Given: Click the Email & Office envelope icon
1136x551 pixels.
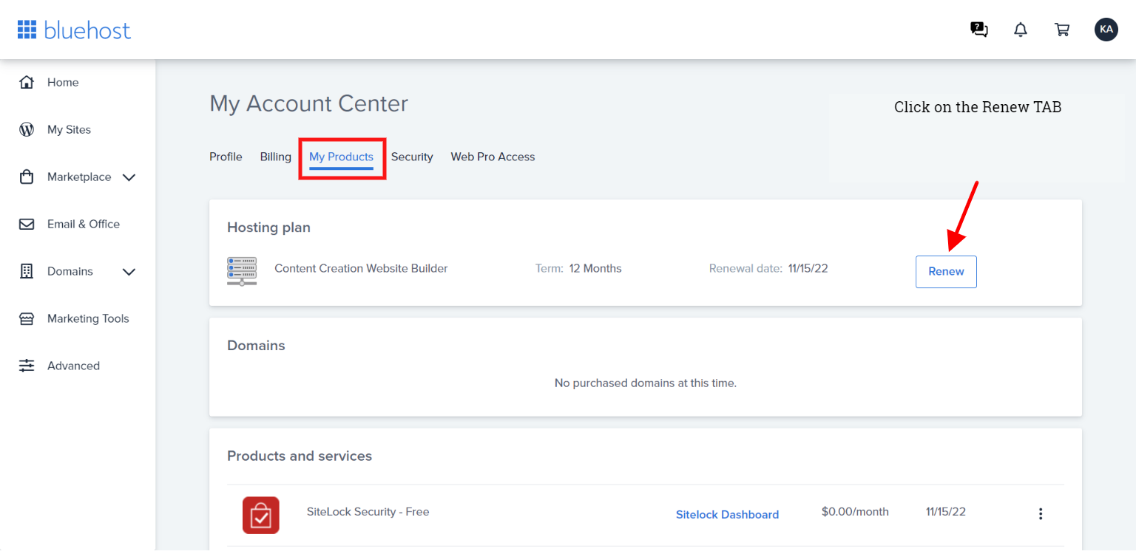Looking at the screenshot, I should pos(27,224).
